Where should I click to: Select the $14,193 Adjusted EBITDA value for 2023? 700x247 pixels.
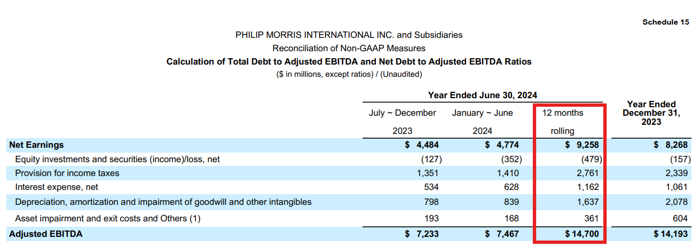tap(671, 234)
